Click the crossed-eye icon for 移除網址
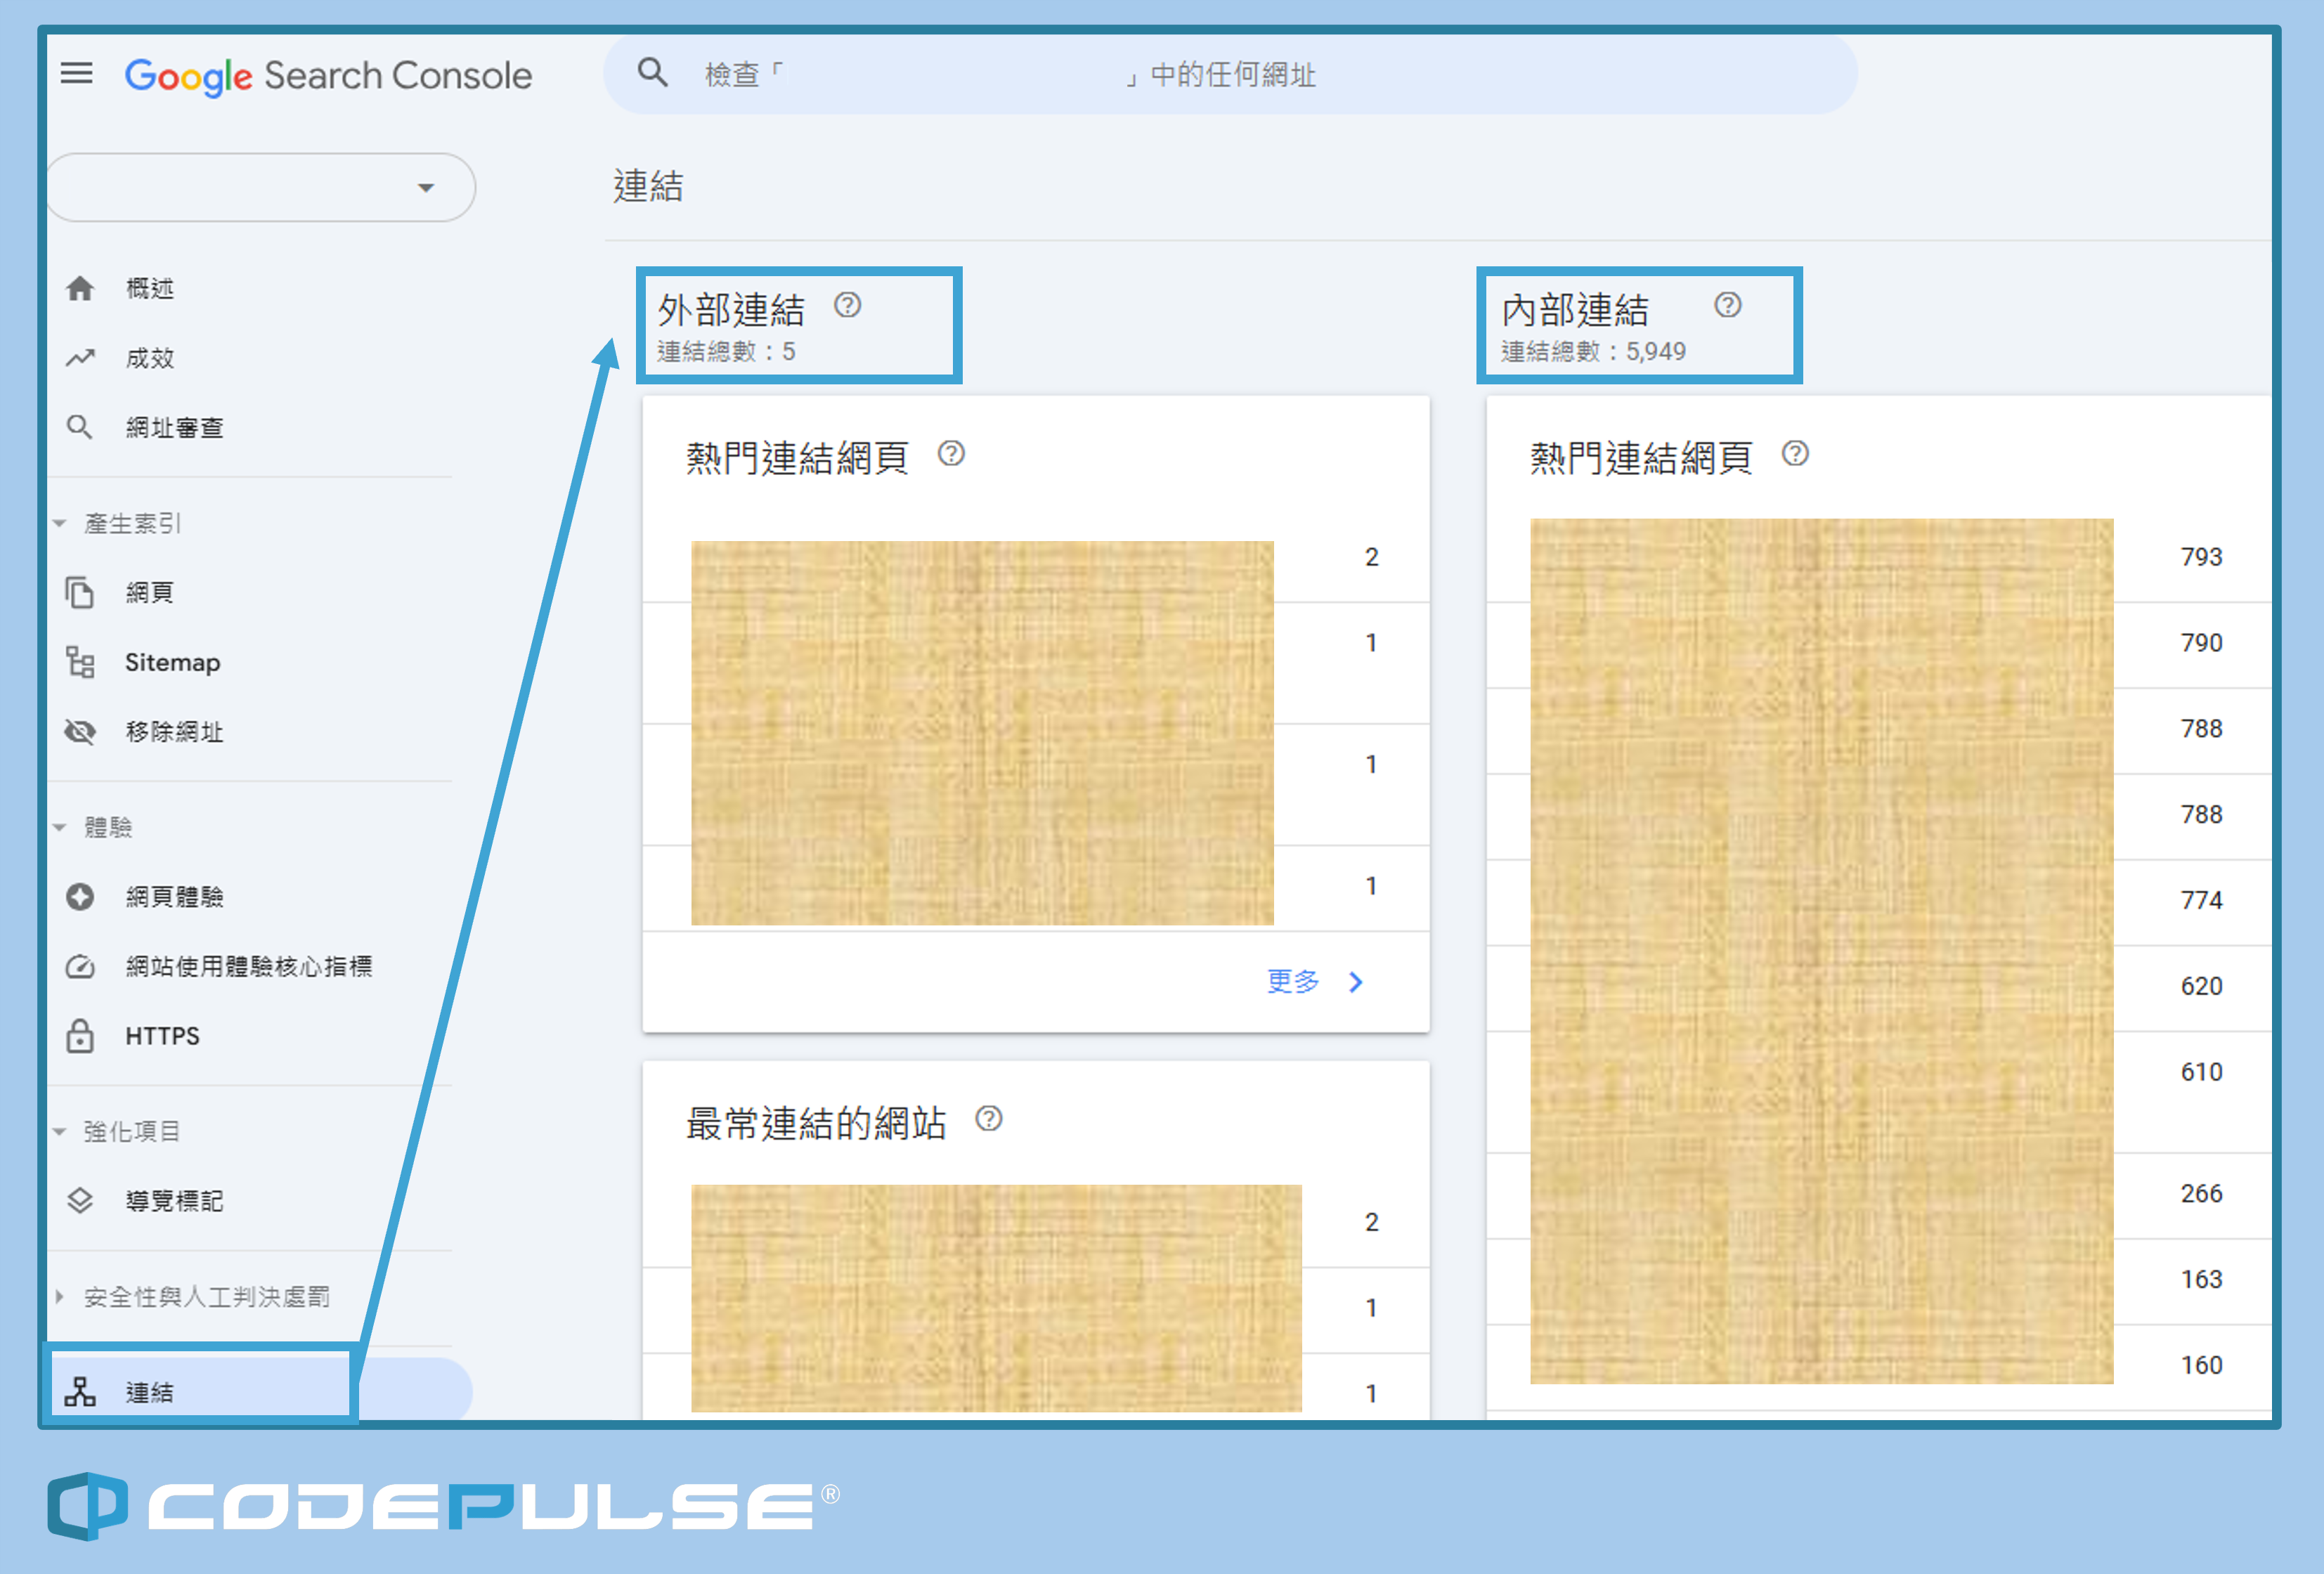2324x1574 pixels. 80,732
